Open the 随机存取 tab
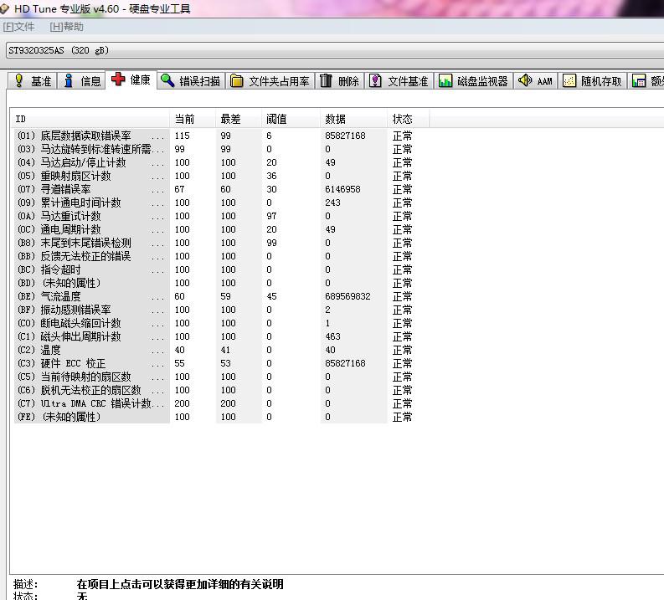The image size is (664, 600). click(593, 81)
